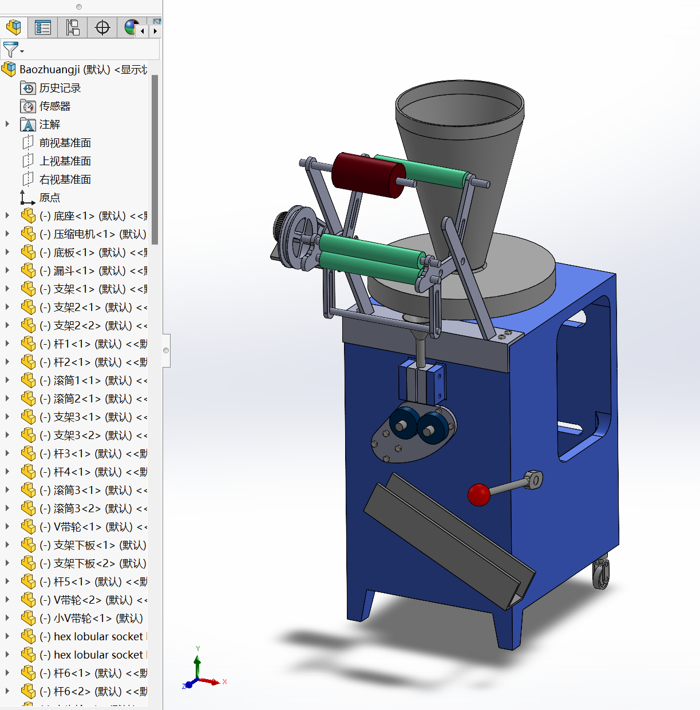Click the panel collapse handle on divider

point(166,350)
